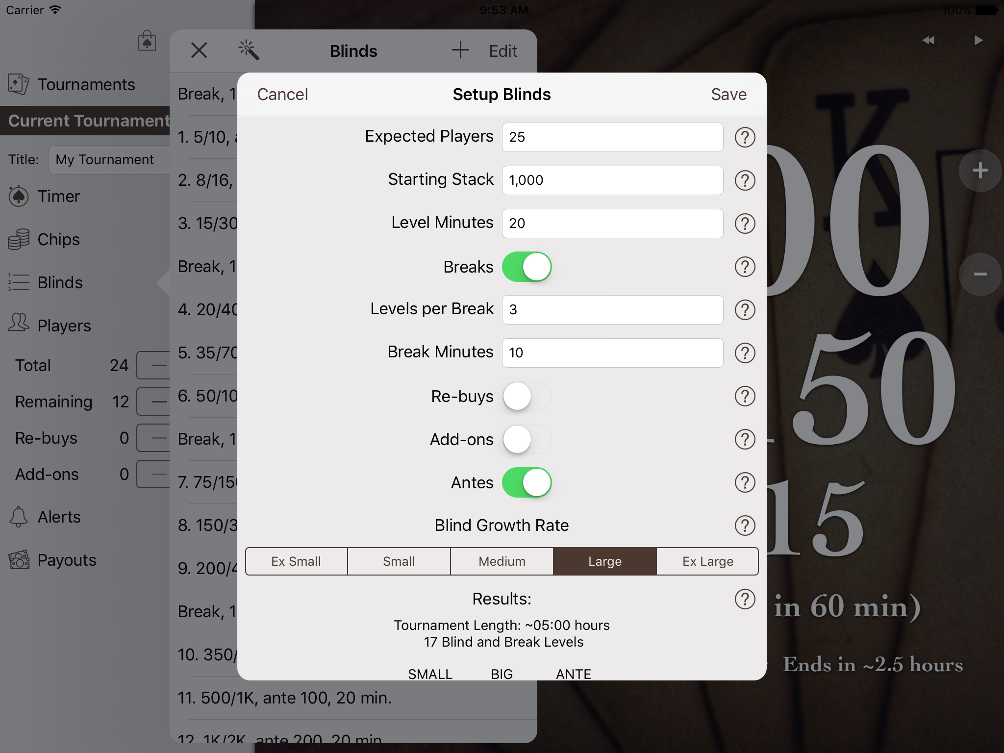Tap help icon for Starting Stack
The height and width of the screenshot is (753, 1004).
pyautogui.click(x=745, y=180)
